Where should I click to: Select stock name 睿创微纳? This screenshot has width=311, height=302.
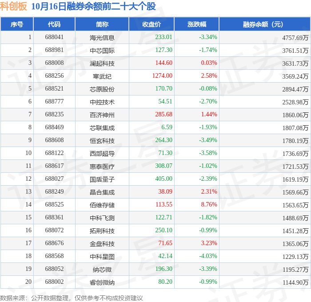pos(102,282)
